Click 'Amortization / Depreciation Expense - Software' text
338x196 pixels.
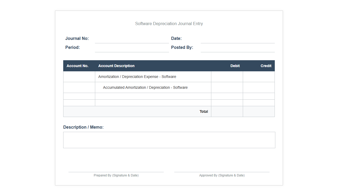pos(137,77)
